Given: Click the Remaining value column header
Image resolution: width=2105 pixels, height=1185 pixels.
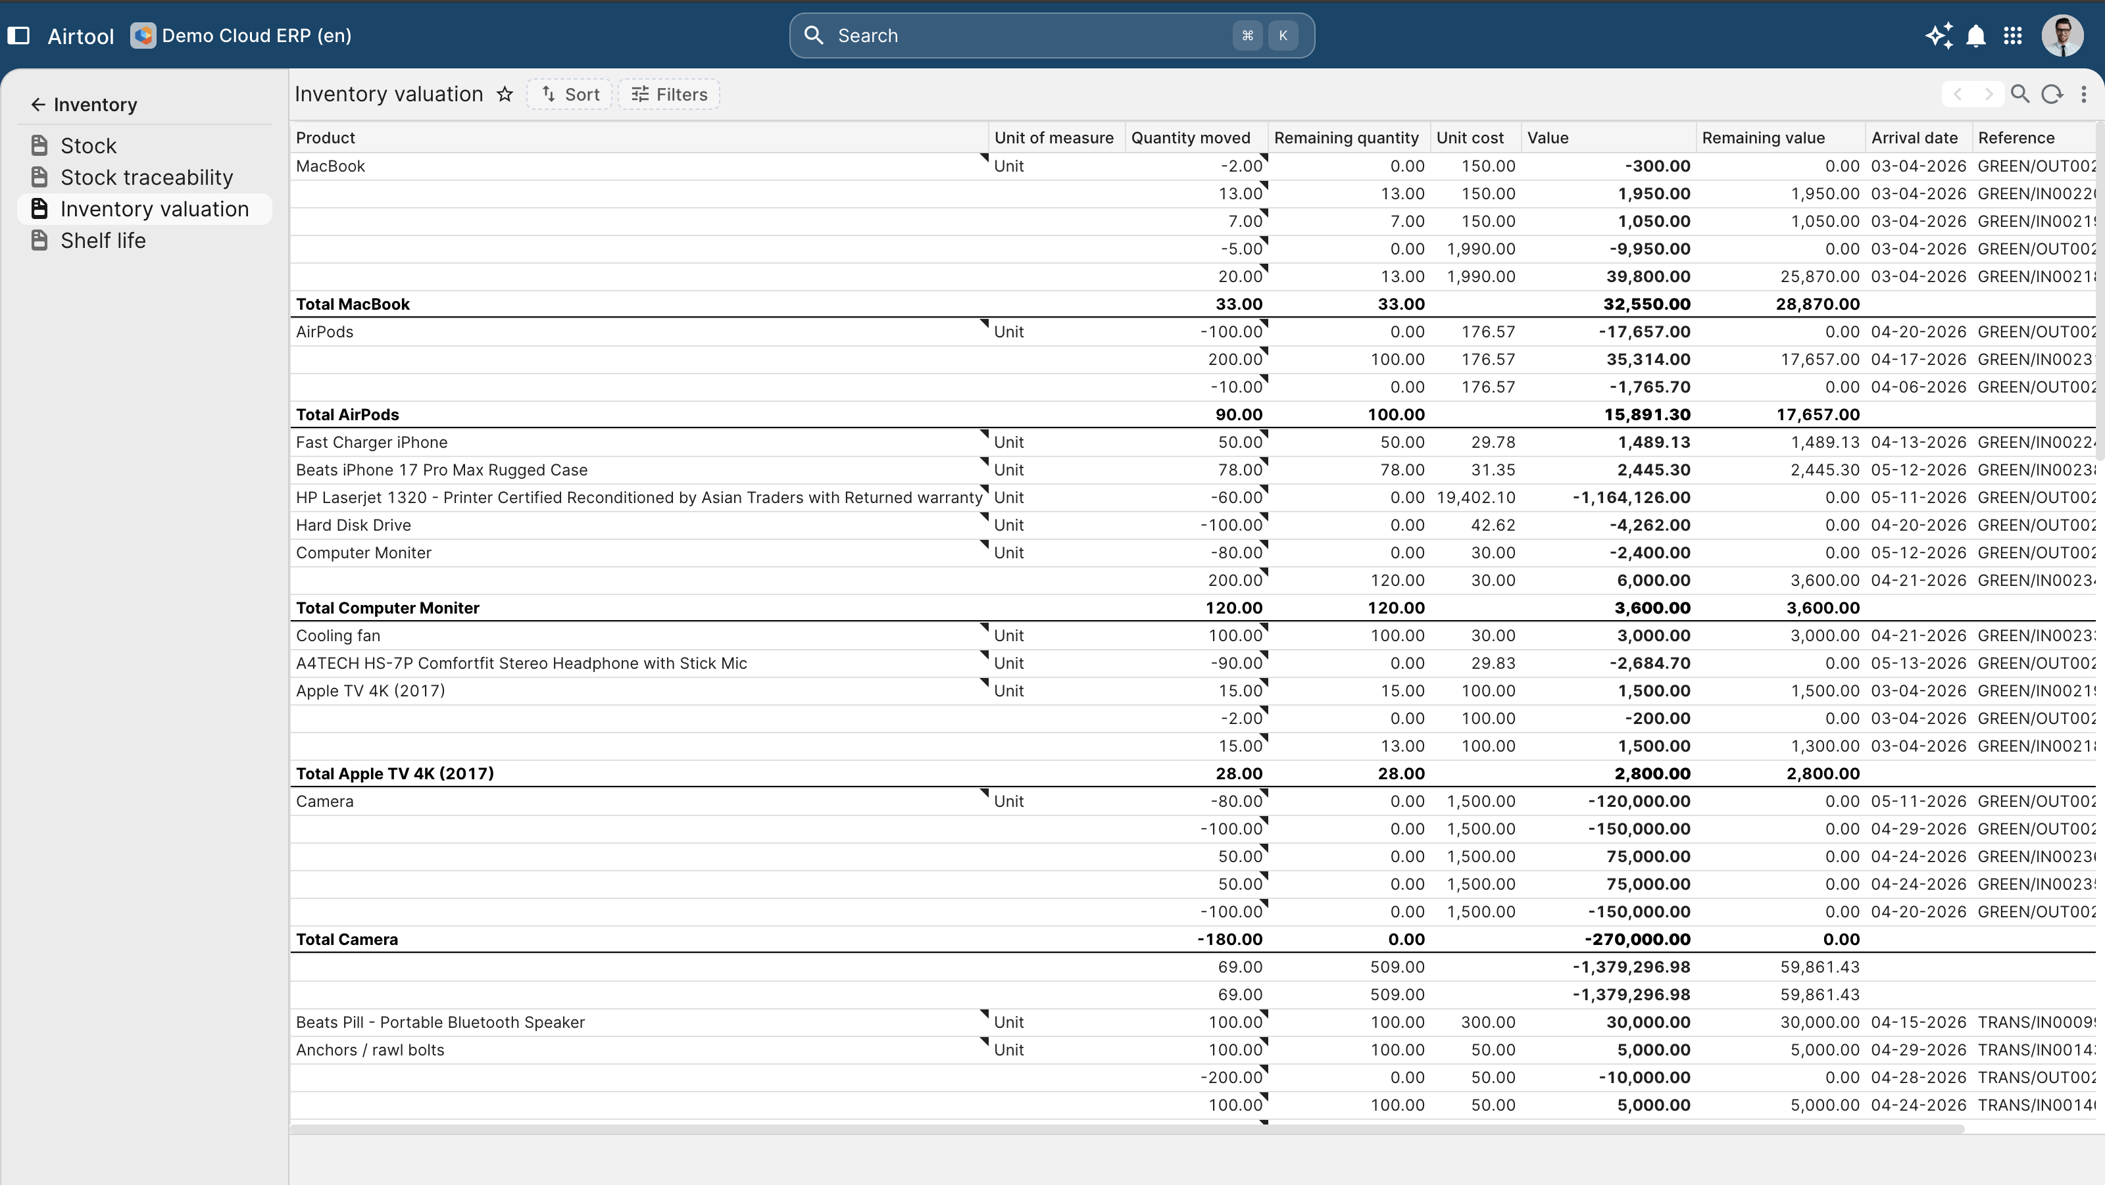Looking at the screenshot, I should (1781, 137).
